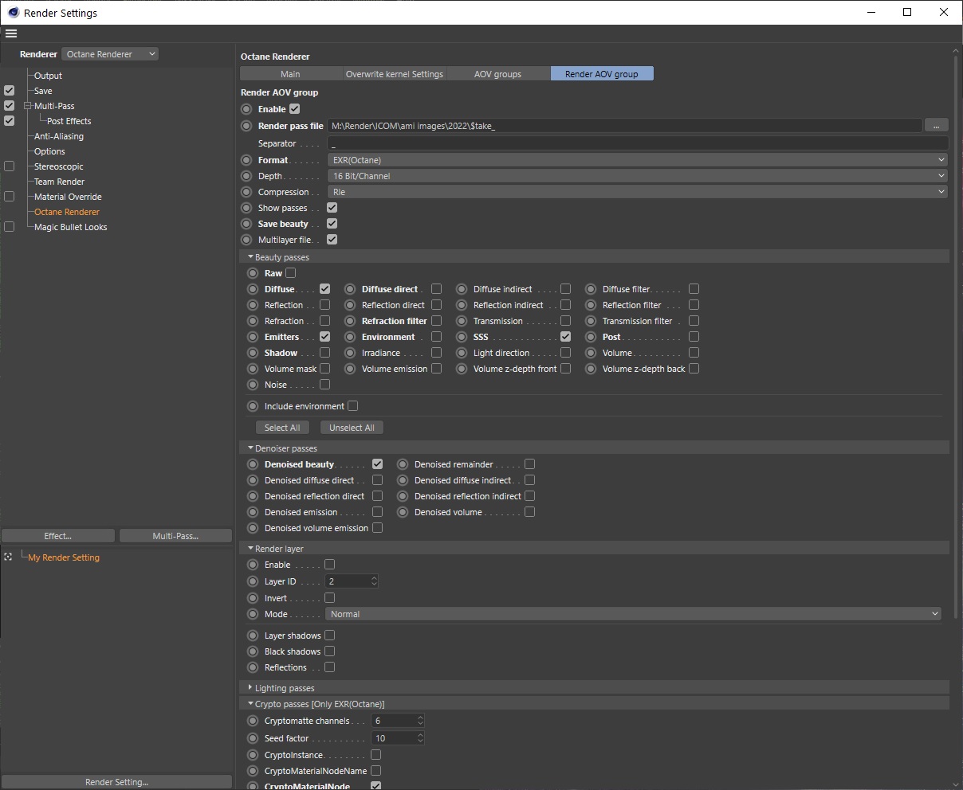Click Unselect All button
The width and height of the screenshot is (963, 790).
(x=352, y=428)
